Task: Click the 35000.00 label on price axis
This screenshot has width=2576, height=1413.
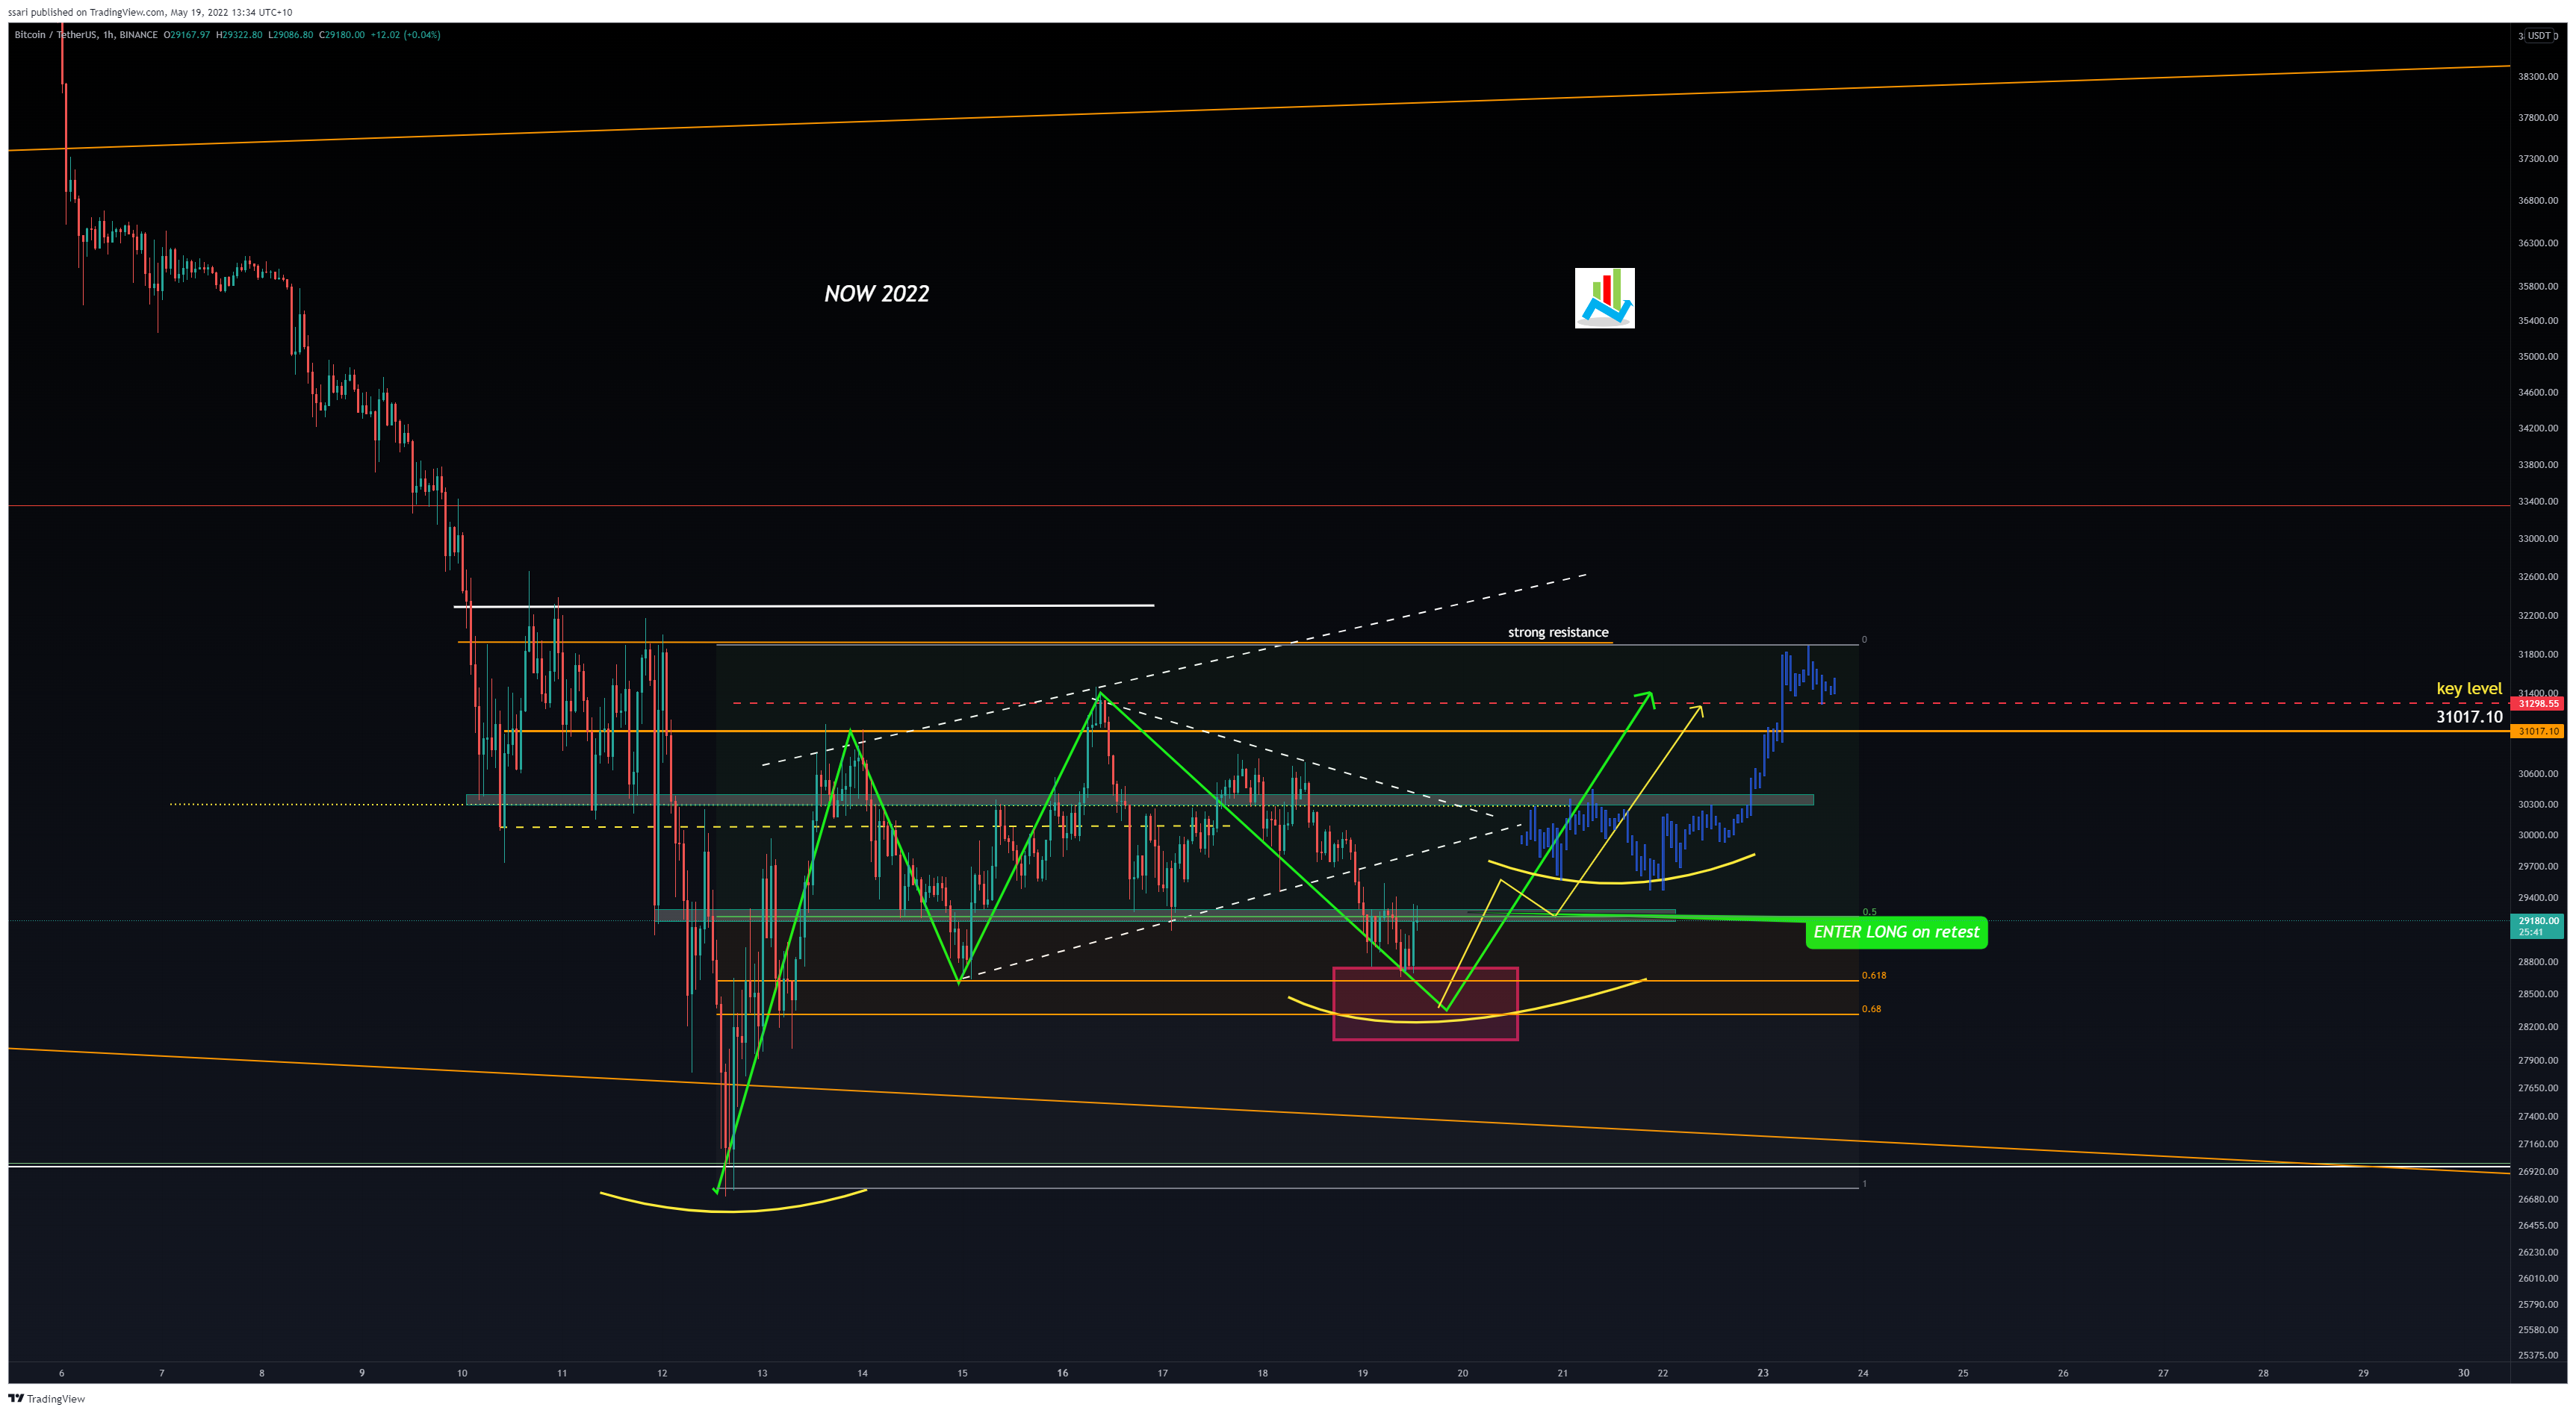Action: 2538,356
